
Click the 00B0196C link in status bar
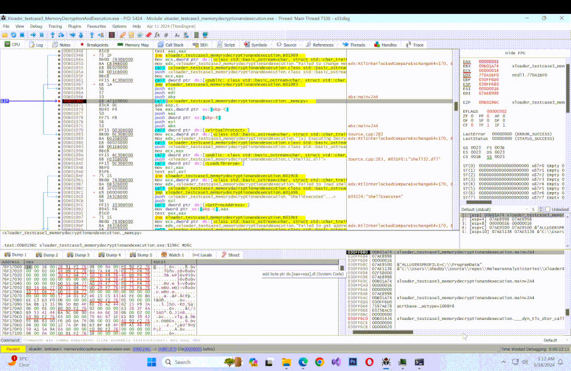coord(141,349)
